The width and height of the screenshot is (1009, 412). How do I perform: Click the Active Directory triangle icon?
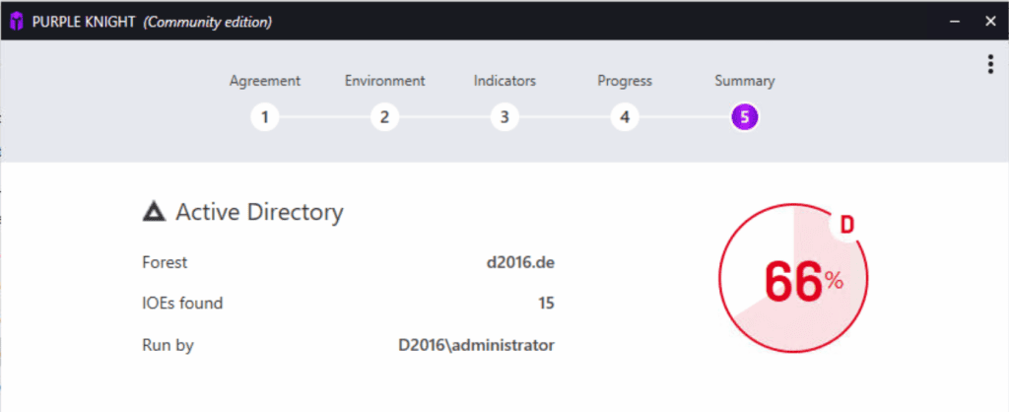(154, 211)
